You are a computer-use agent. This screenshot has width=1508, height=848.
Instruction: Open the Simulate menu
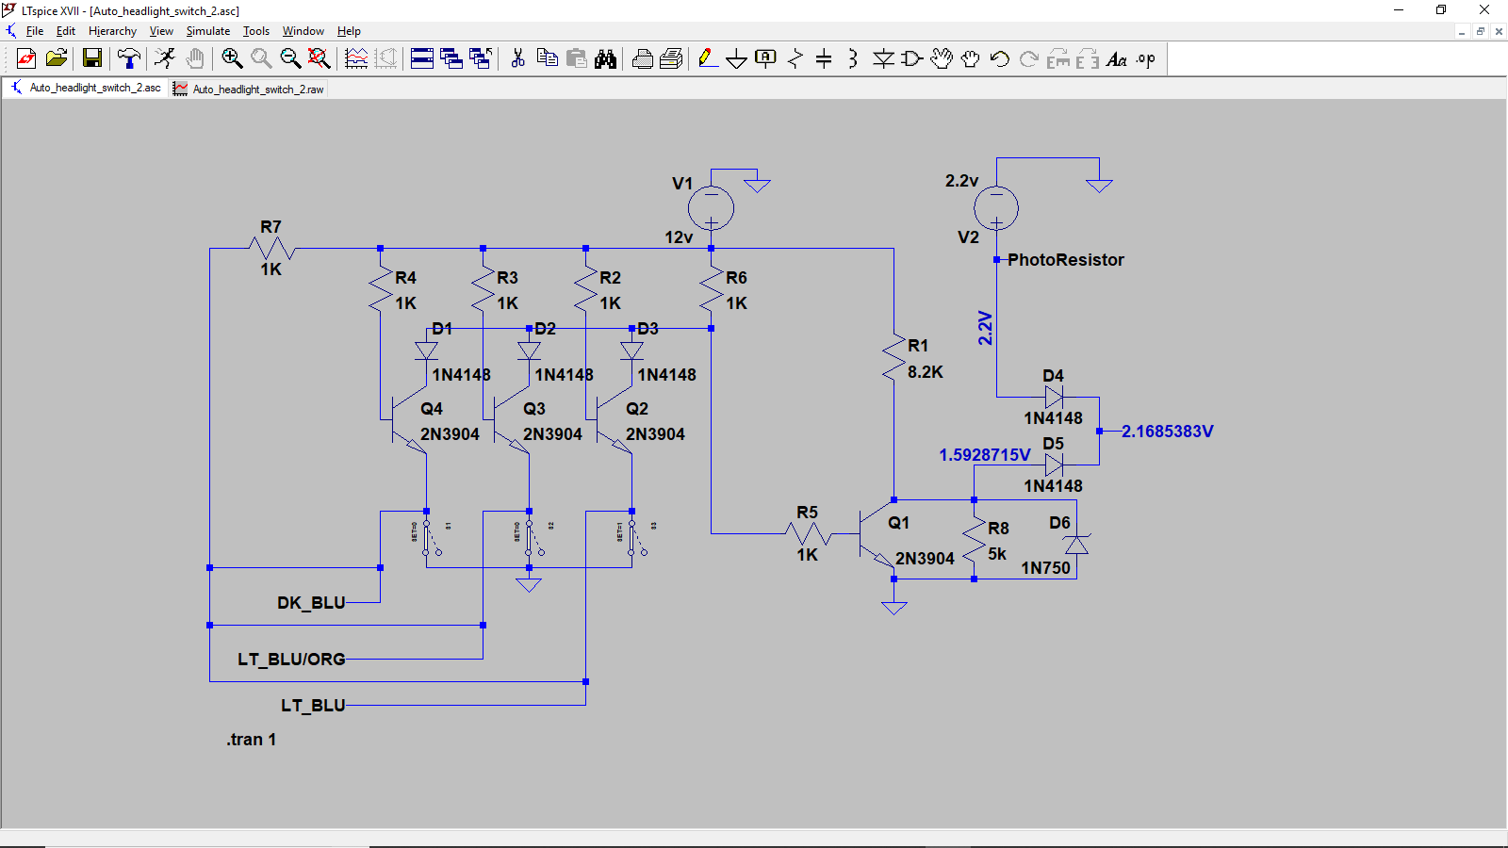[207, 31]
